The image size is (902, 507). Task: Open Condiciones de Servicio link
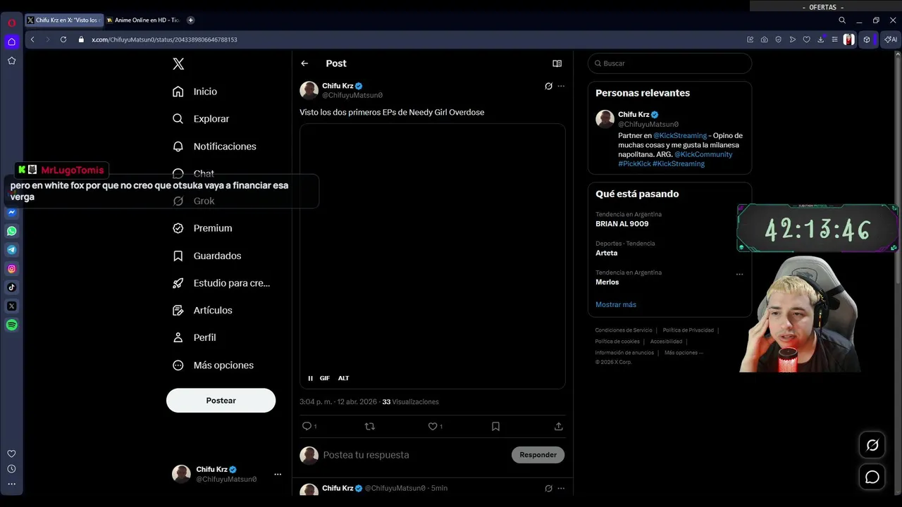click(x=624, y=330)
